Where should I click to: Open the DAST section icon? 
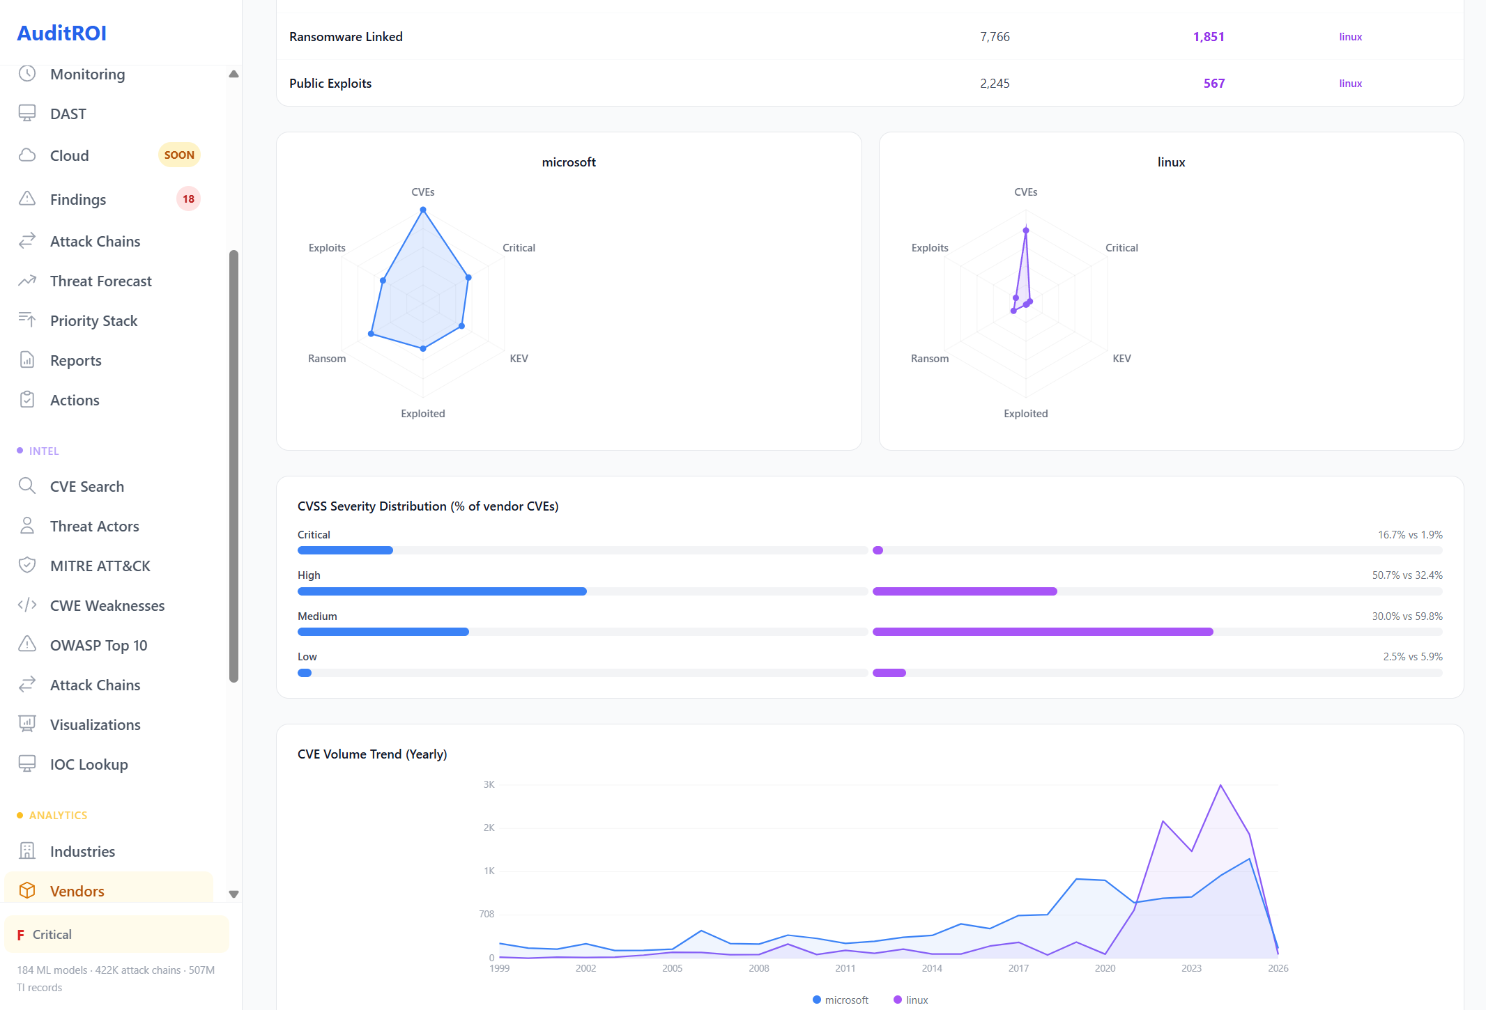27,114
